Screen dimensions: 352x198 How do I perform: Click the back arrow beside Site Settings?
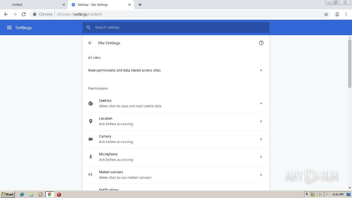(x=90, y=43)
